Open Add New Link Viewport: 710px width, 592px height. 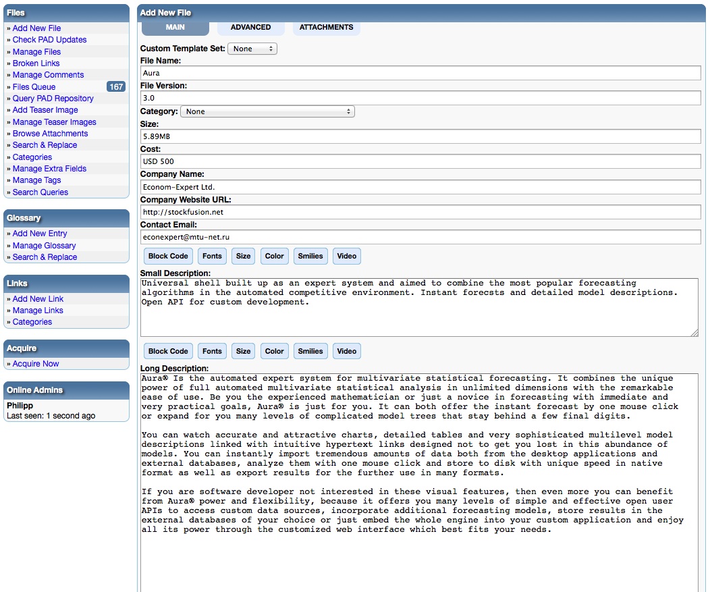click(38, 299)
